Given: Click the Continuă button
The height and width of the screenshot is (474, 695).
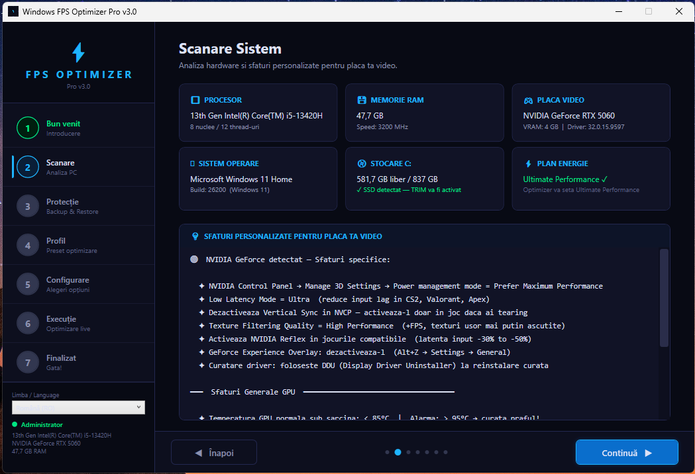Looking at the screenshot, I should coord(627,452).
